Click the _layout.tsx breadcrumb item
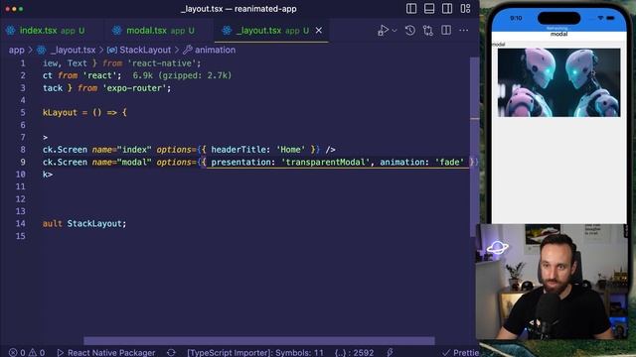The width and height of the screenshot is (636, 357). pyautogui.click(x=73, y=50)
